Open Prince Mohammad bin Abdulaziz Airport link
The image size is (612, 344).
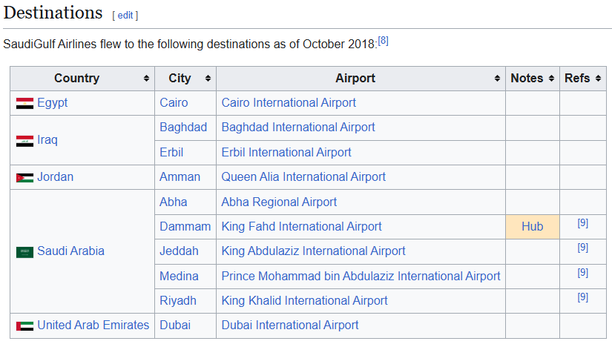(x=361, y=276)
